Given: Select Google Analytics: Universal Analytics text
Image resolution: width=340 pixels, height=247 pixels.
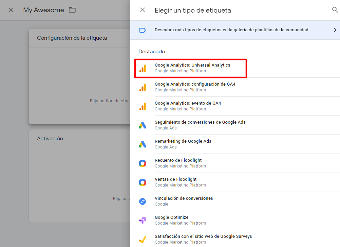Looking at the screenshot, I should (x=192, y=65).
